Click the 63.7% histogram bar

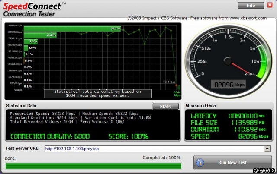[72, 28]
